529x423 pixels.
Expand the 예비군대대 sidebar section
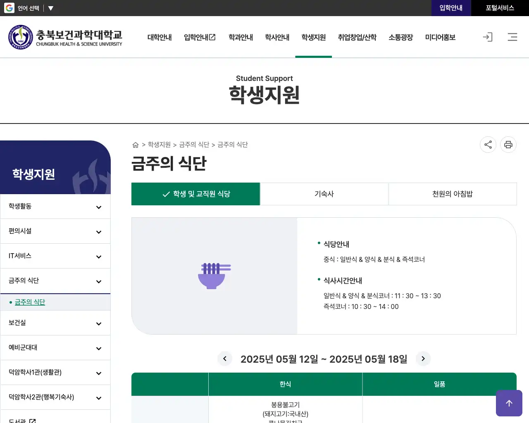(55, 348)
